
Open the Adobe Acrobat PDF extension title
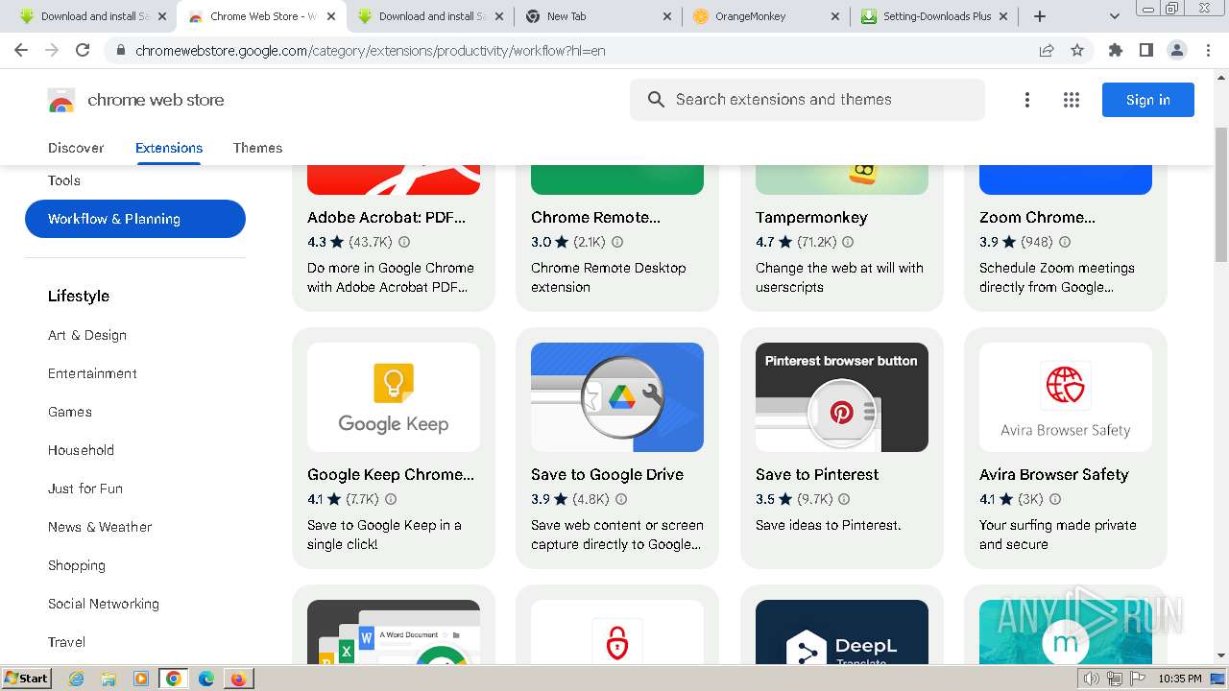[386, 217]
